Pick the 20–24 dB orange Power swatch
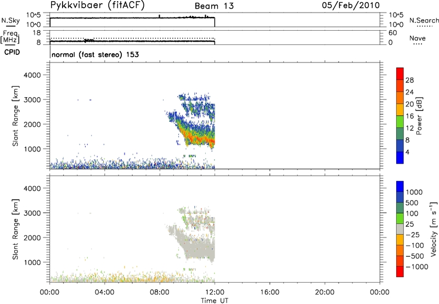This screenshot has width=439, height=304. coord(400,98)
